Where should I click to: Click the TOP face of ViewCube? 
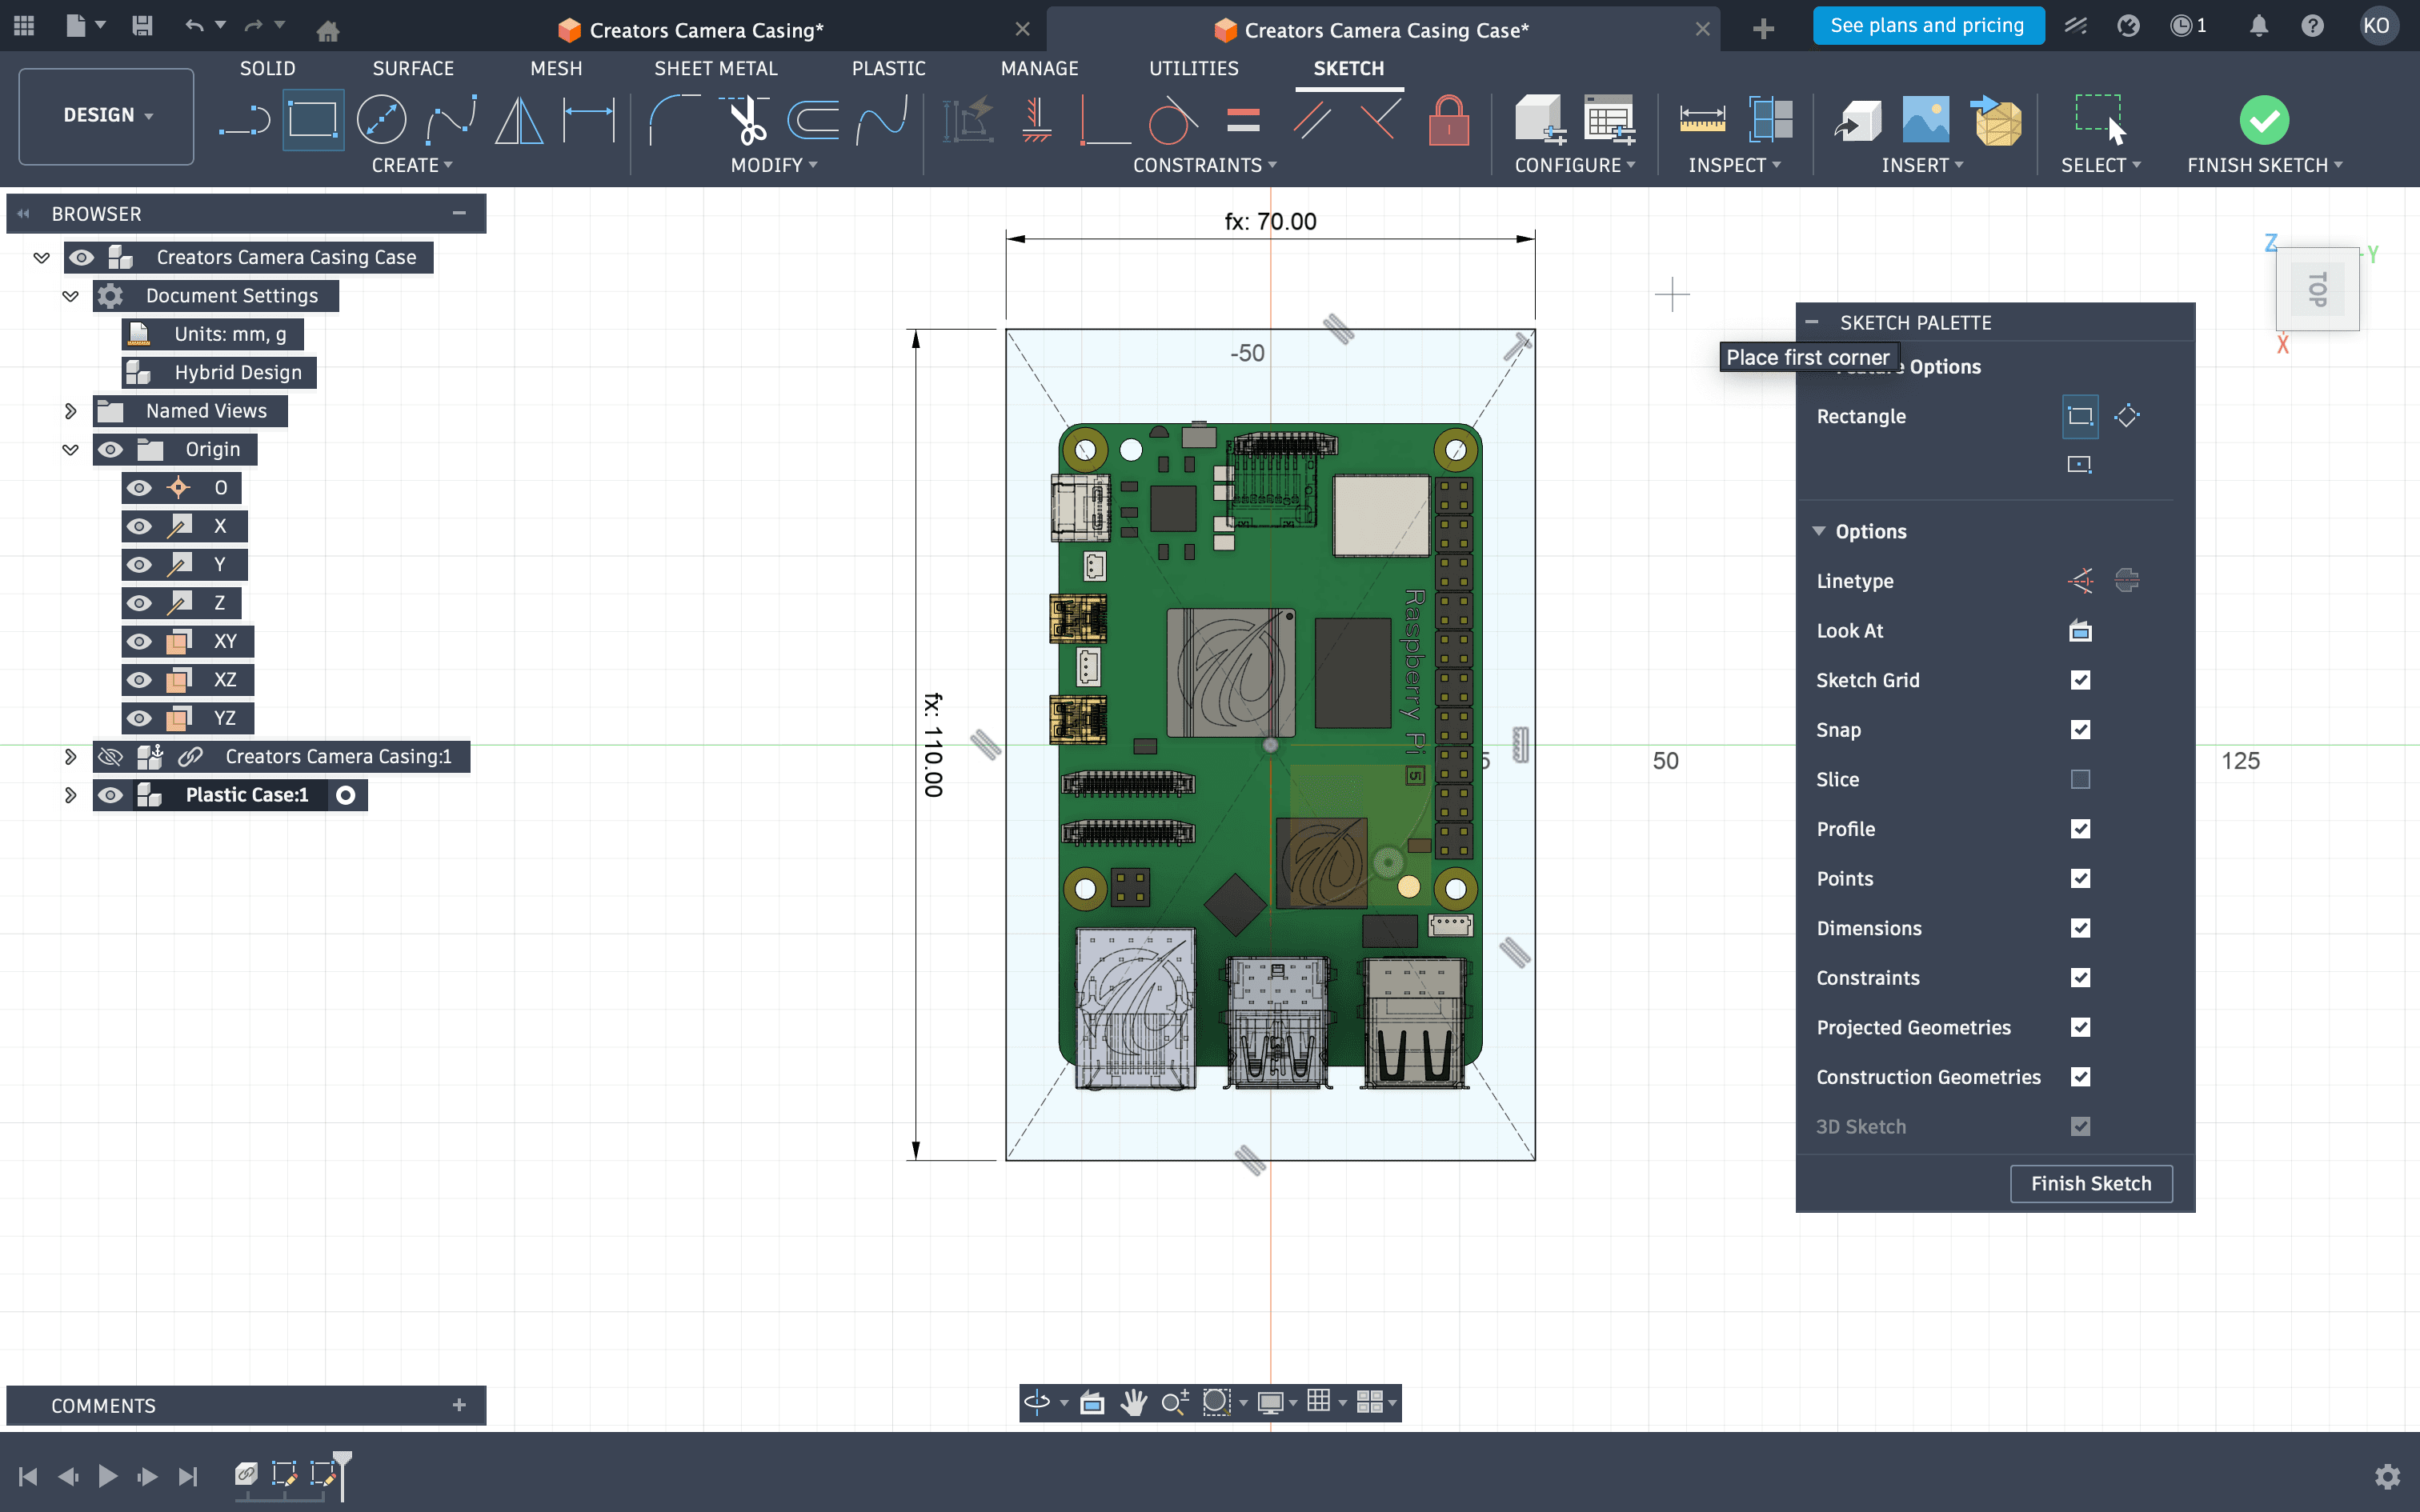point(2317,289)
